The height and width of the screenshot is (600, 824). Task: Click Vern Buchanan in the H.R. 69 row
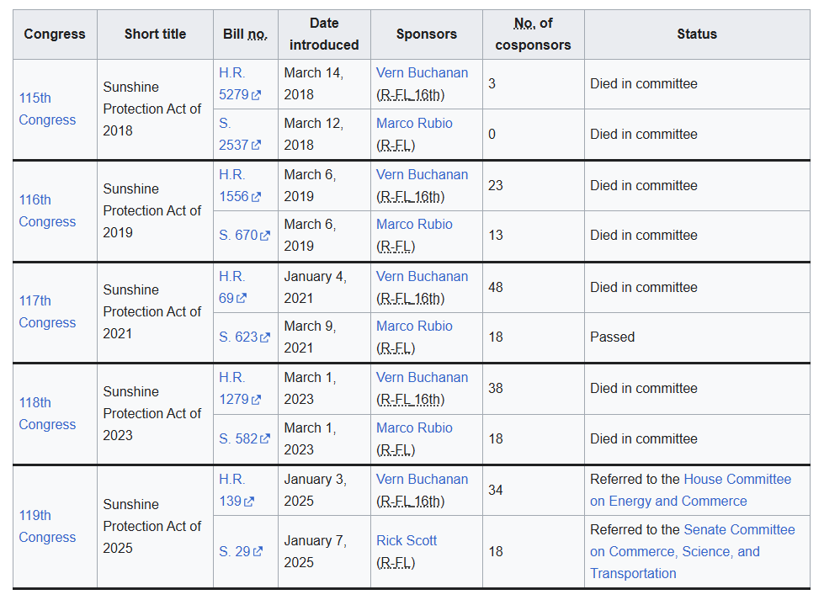tap(422, 277)
